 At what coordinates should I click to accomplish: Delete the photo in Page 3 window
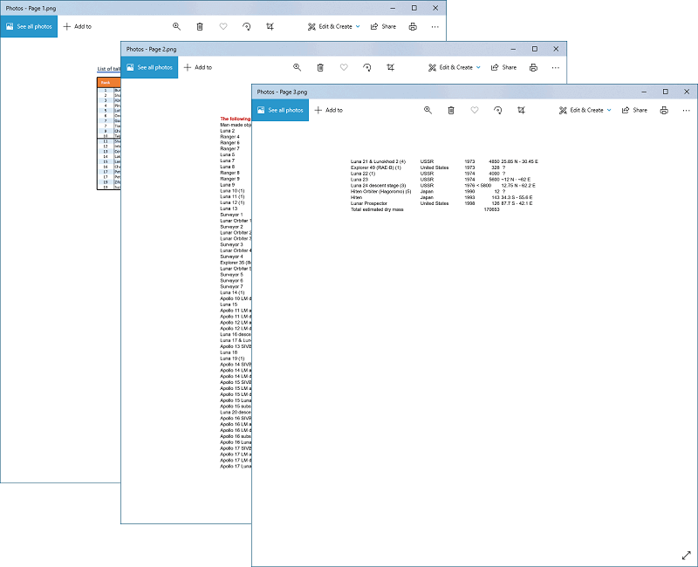click(x=451, y=110)
